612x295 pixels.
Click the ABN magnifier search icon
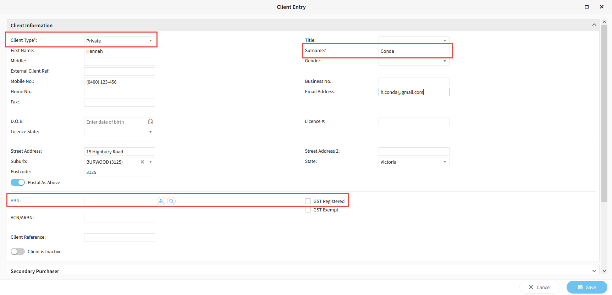point(171,201)
